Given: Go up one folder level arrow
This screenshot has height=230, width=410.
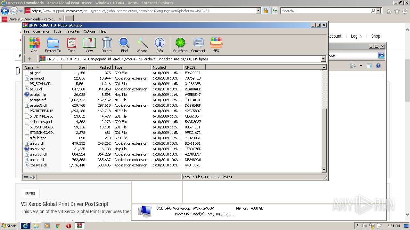Looking at the screenshot, I should tap(29, 59).
